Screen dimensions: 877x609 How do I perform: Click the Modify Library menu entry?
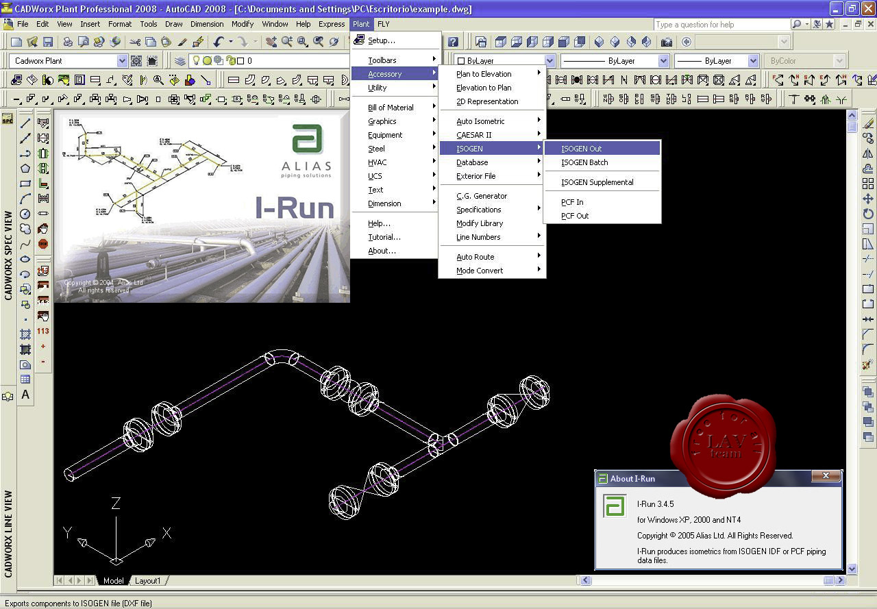[492, 223]
